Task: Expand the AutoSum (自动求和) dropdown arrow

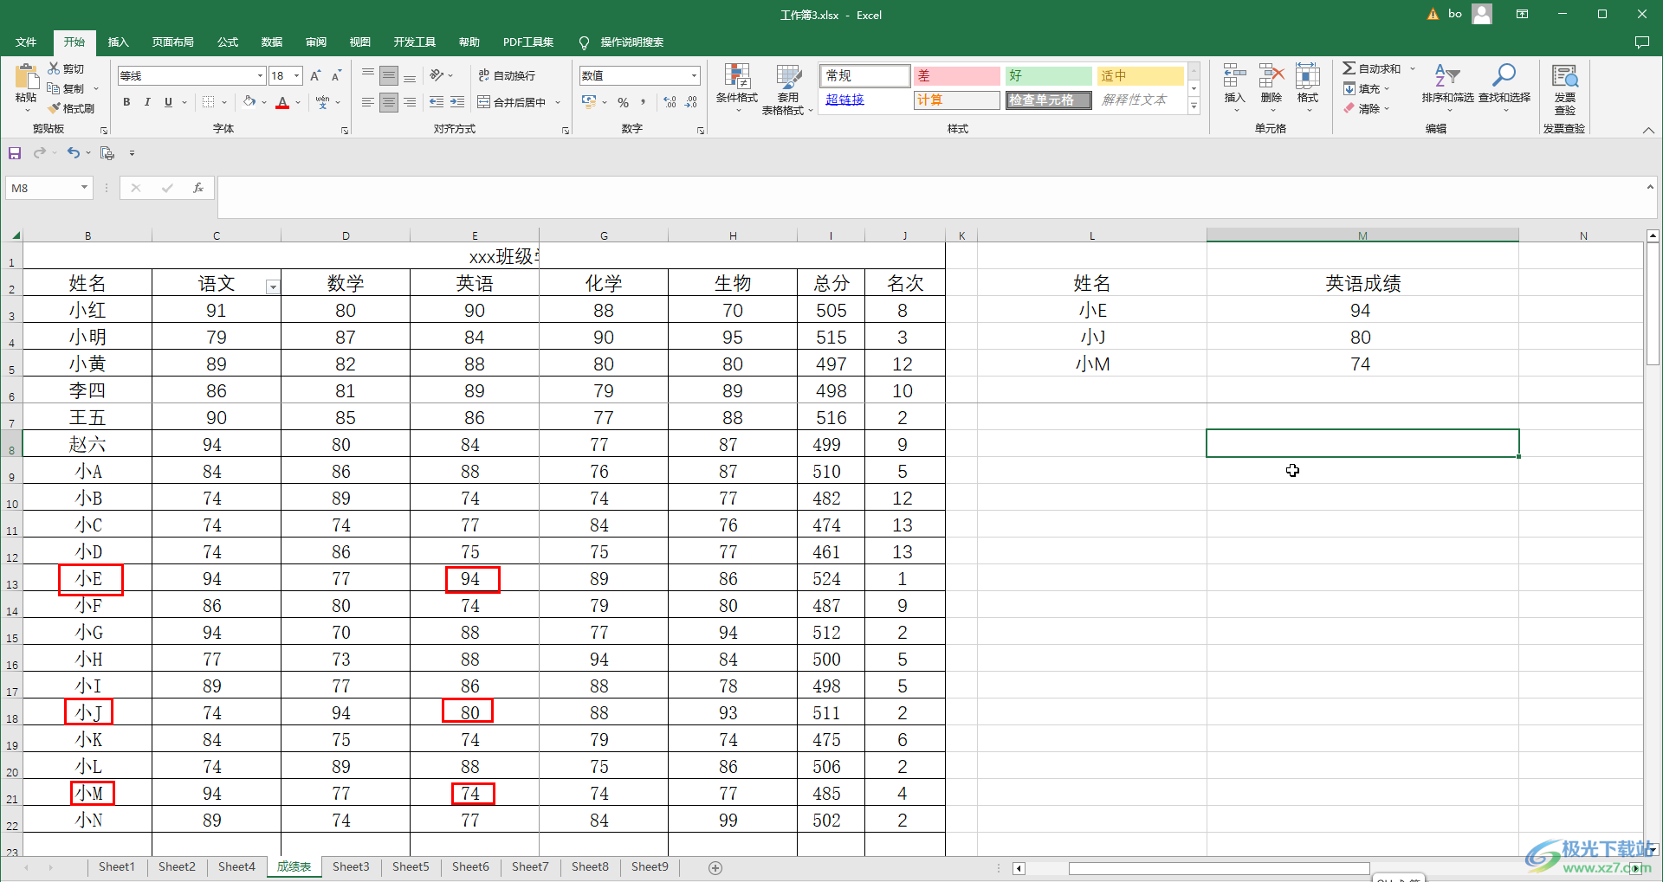Action: [x=1413, y=68]
